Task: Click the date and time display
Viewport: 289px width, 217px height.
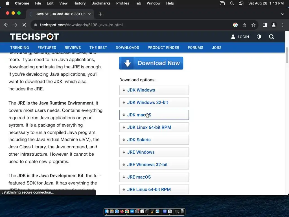Action: click(266, 3)
